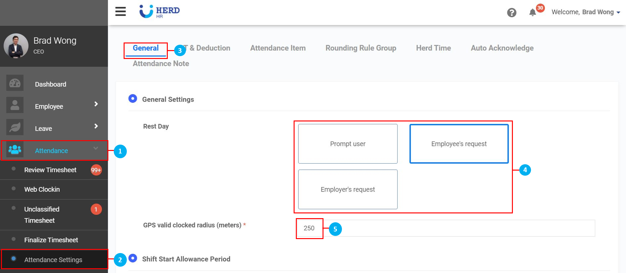Click Brad Wong's profile photo
The width and height of the screenshot is (626, 273).
tap(16, 46)
